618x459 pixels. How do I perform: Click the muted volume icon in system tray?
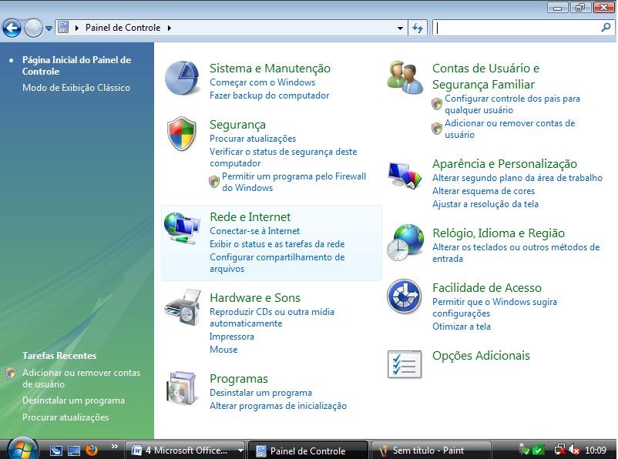tap(574, 450)
